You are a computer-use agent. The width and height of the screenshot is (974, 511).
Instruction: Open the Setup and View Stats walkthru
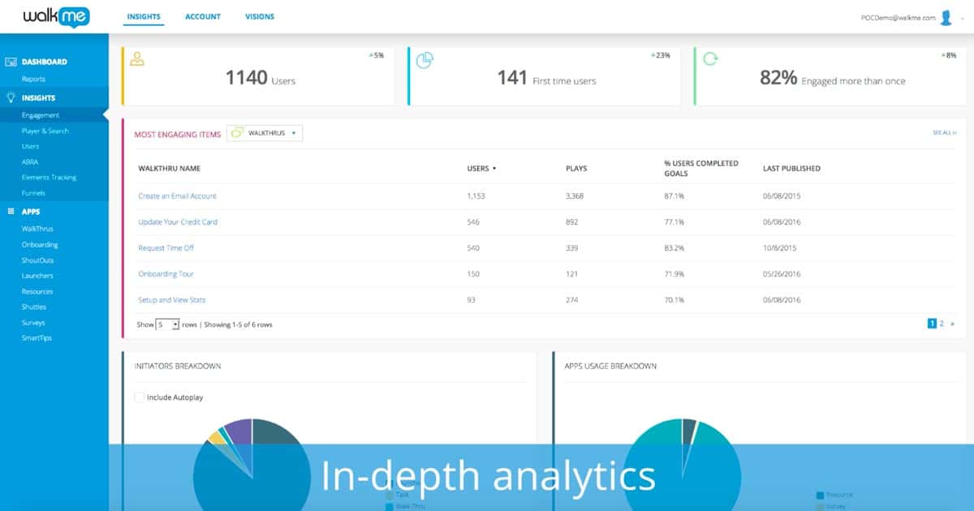172,300
